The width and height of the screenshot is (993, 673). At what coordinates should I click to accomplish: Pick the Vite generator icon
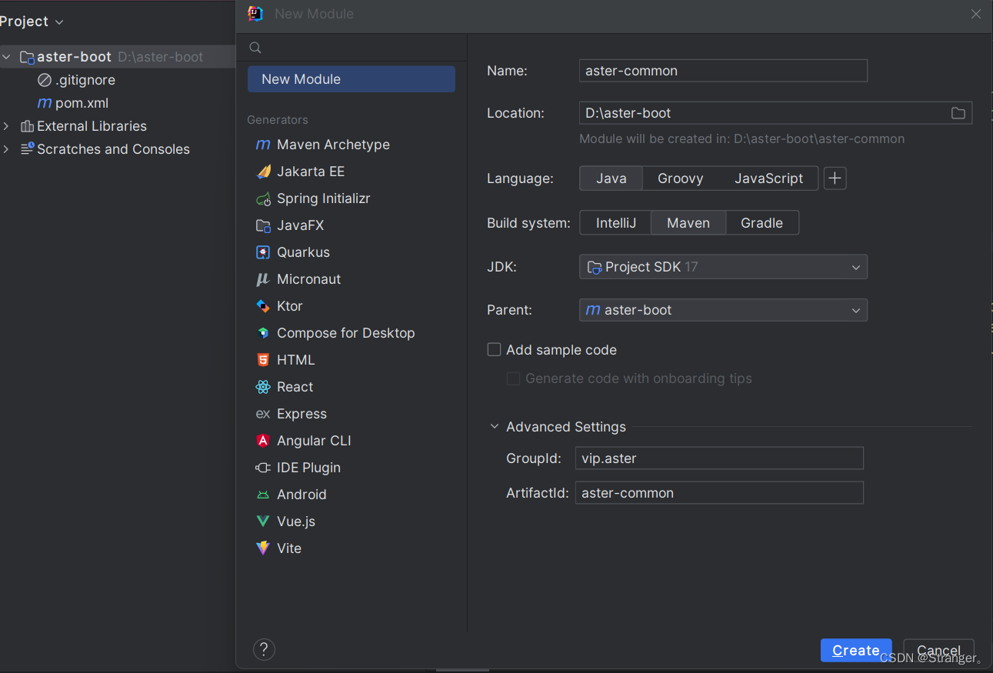263,548
